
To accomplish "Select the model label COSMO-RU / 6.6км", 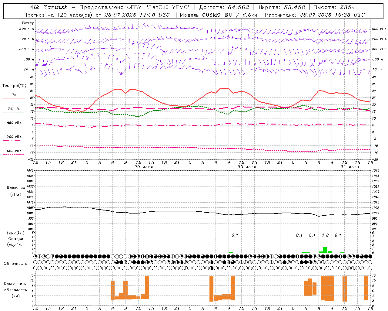I will click(229, 15).
